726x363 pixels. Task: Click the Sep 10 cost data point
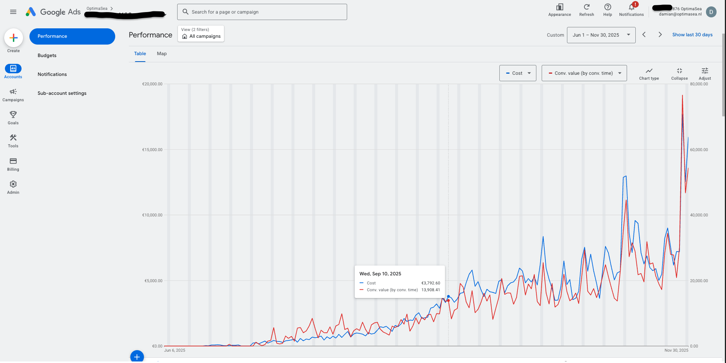tap(448, 297)
